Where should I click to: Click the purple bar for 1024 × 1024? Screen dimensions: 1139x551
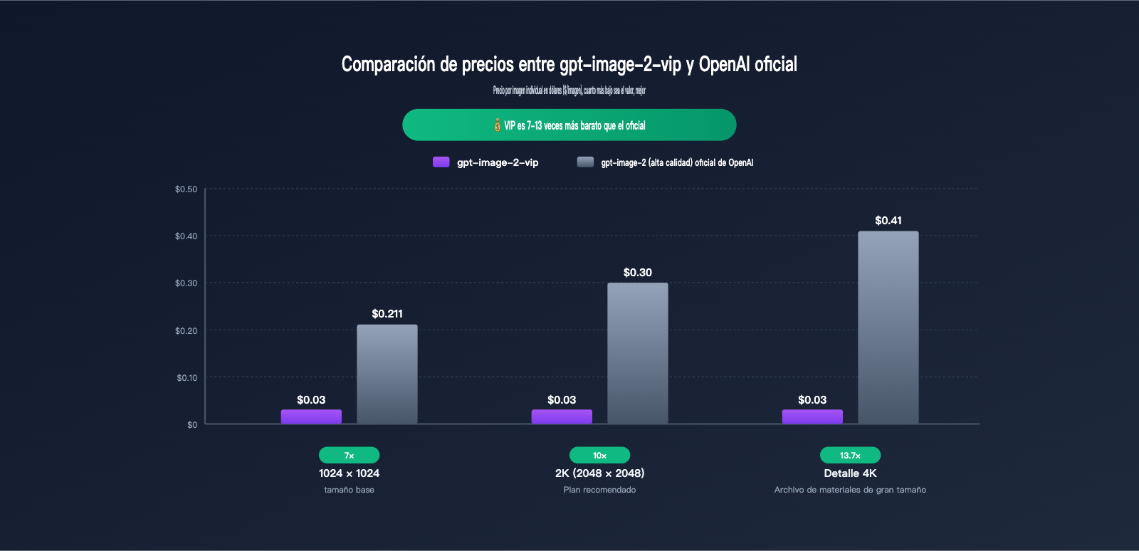tap(311, 417)
